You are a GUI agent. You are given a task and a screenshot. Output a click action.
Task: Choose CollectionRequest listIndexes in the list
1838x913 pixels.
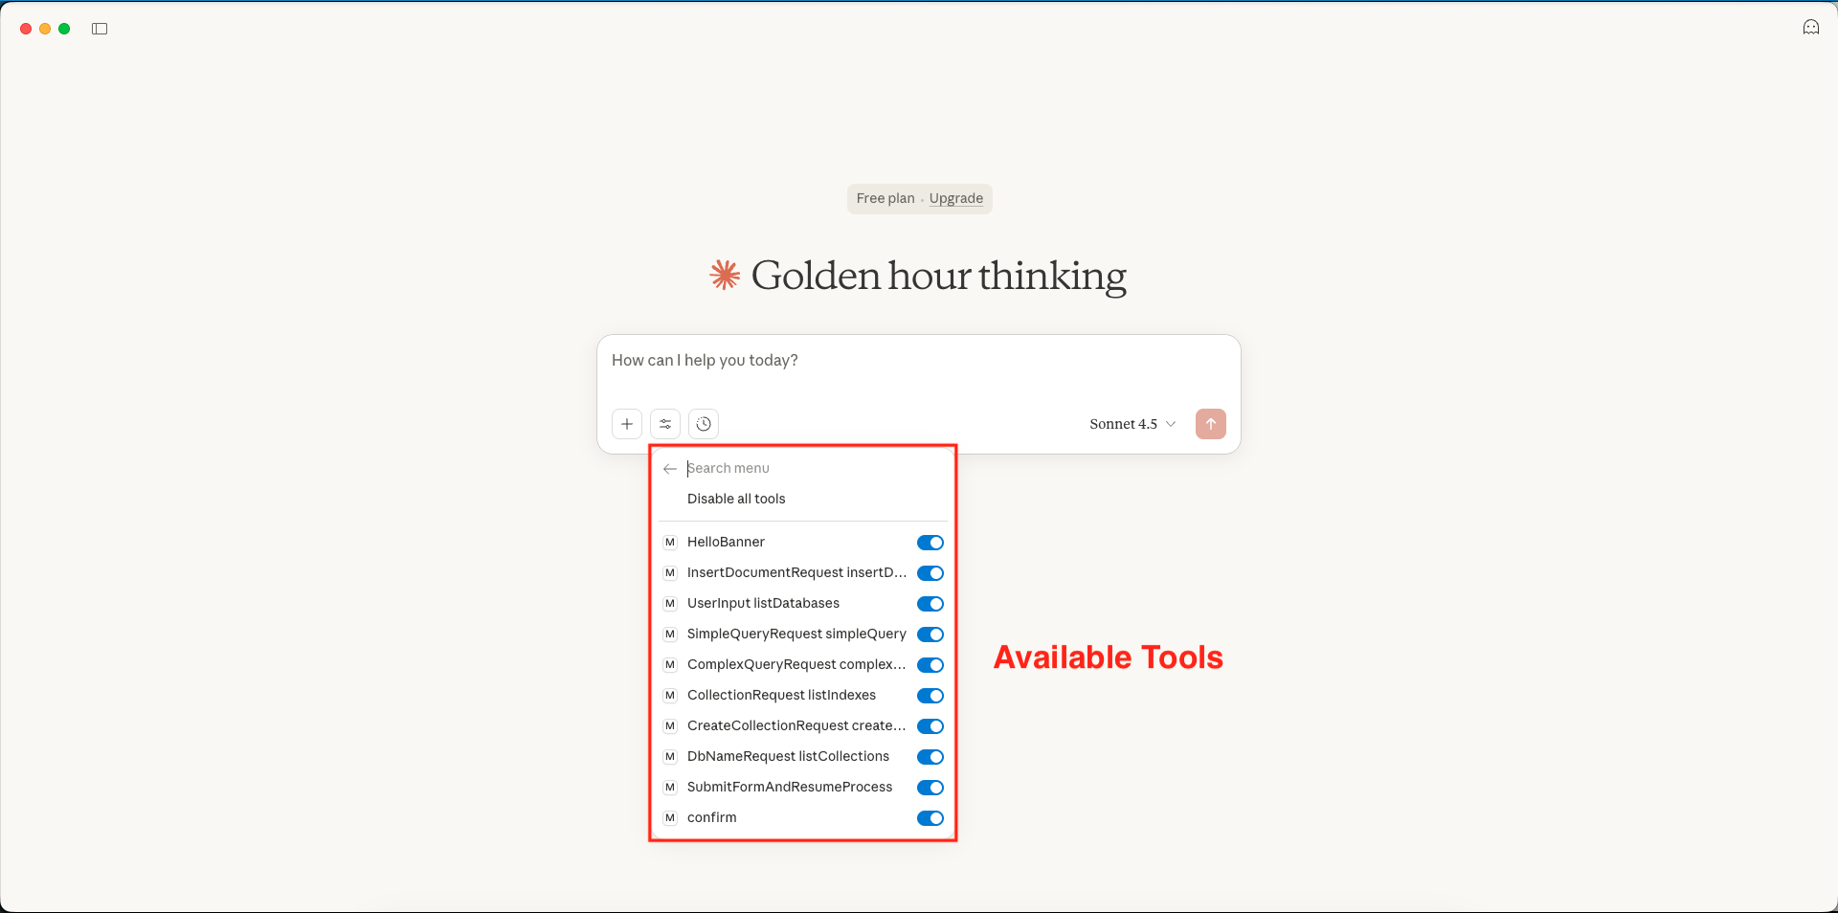[x=781, y=696]
